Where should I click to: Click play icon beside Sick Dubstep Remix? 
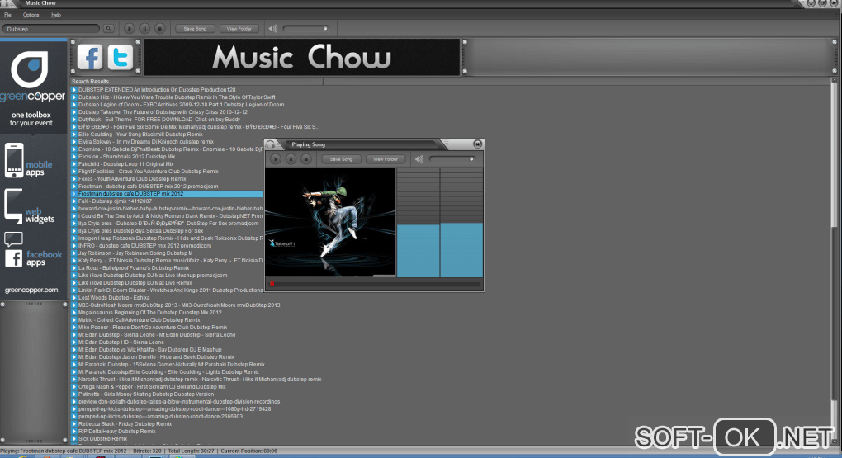coord(74,439)
